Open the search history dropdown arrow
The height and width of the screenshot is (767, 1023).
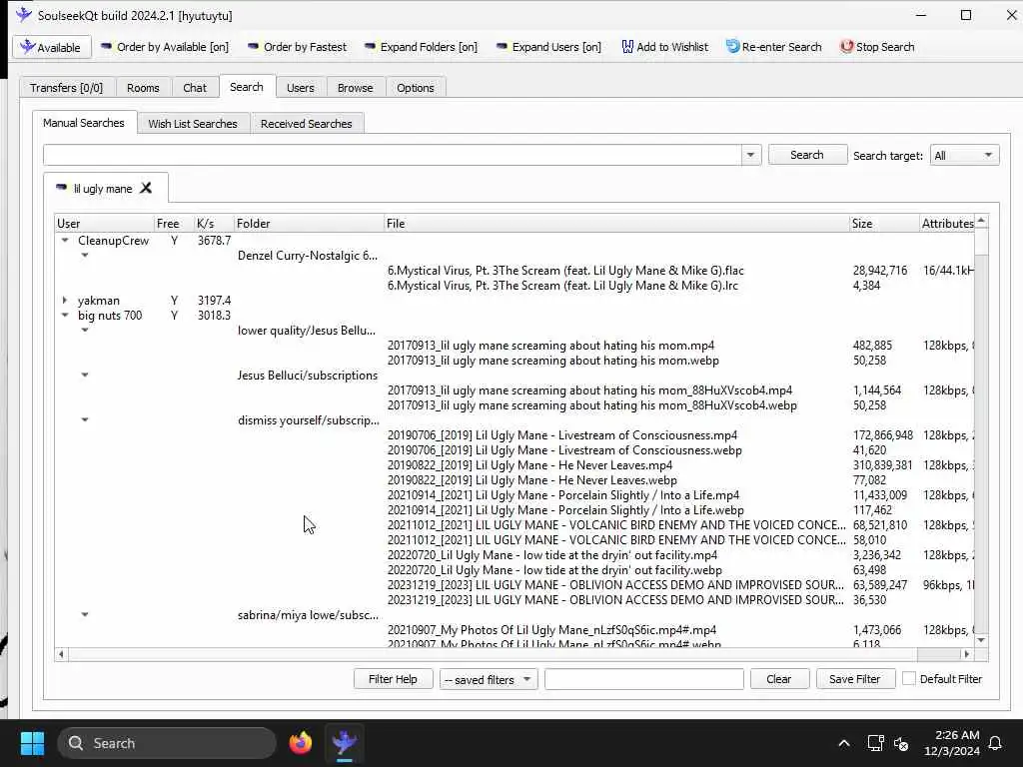(751, 155)
